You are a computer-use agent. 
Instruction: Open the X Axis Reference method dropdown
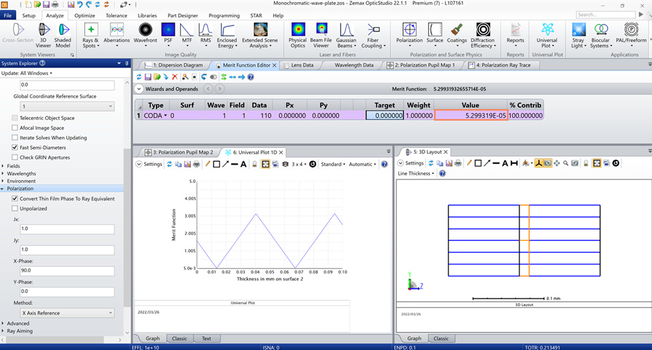(68, 313)
